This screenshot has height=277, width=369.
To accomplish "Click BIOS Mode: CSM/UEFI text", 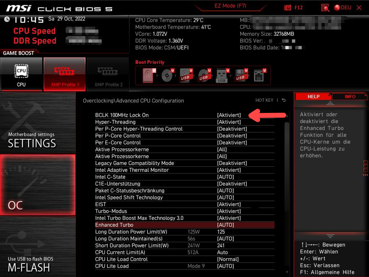I will [x=162, y=48].
